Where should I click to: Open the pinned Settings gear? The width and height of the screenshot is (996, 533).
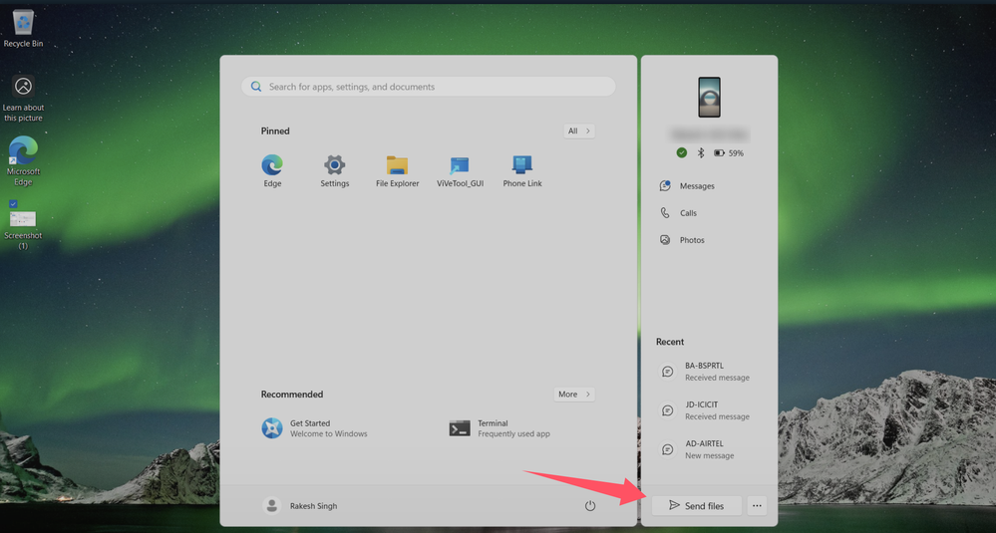pos(334,170)
